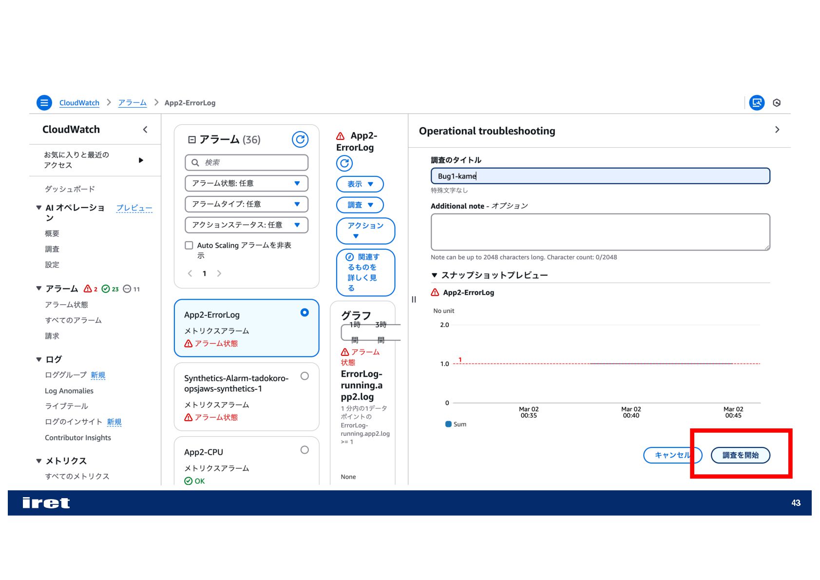Image resolution: width=820 pixels, height=580 pixels.
Task: Go to previous alarms page arrow
Action: pos(190,273)
